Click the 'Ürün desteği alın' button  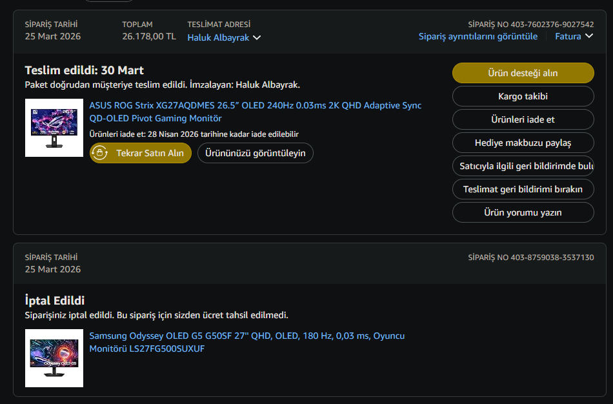click(523, 73)
